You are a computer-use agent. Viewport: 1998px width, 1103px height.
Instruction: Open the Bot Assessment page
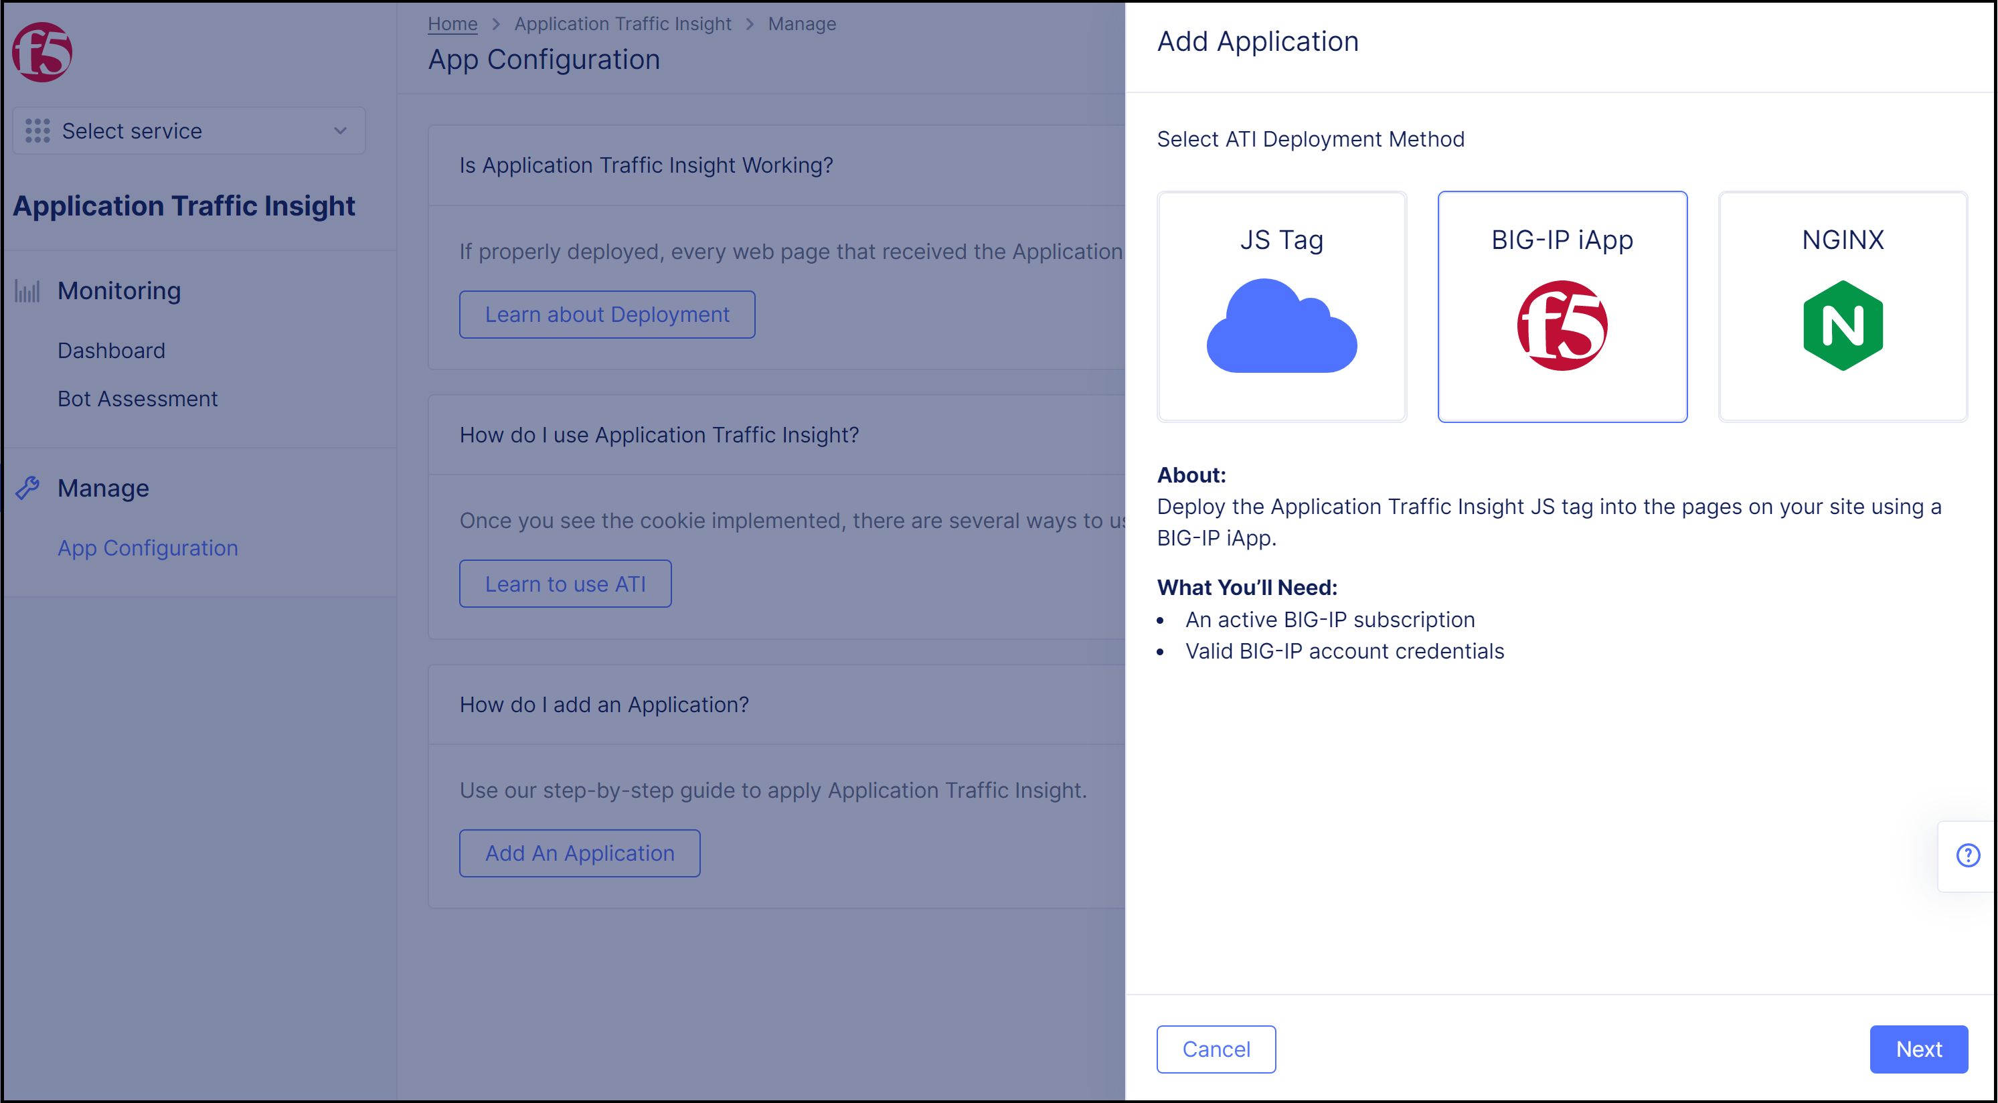[x=137, y=398]
